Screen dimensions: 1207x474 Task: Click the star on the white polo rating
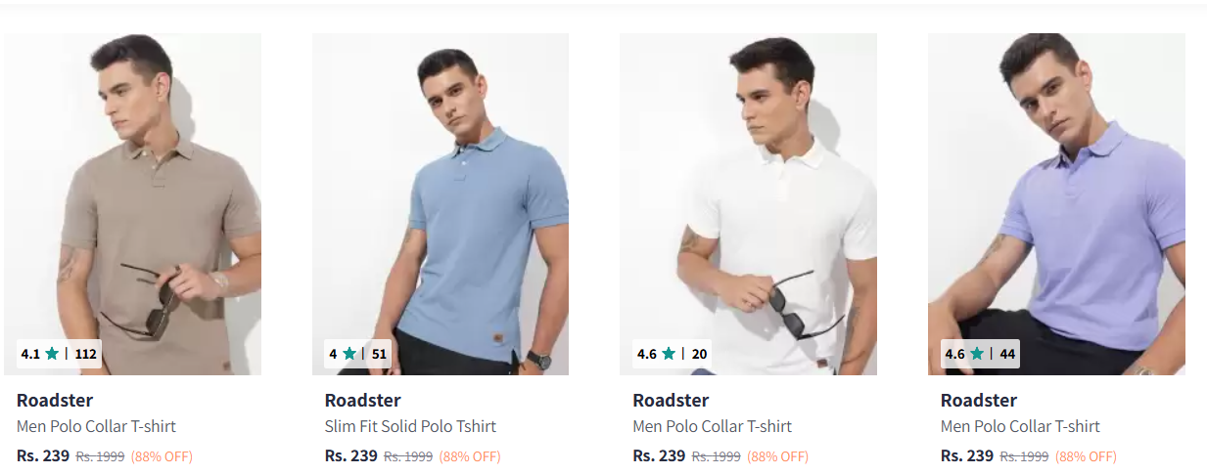click(x=669, y=354)
